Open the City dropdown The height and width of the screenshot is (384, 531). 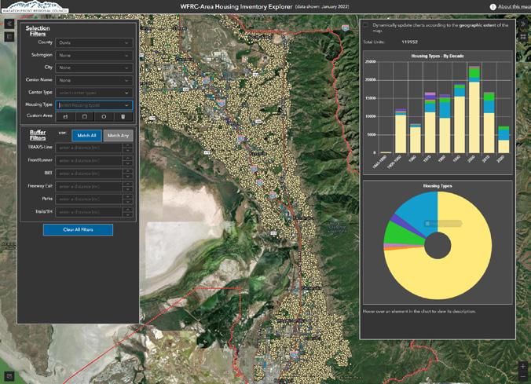[x=94, y=68]
